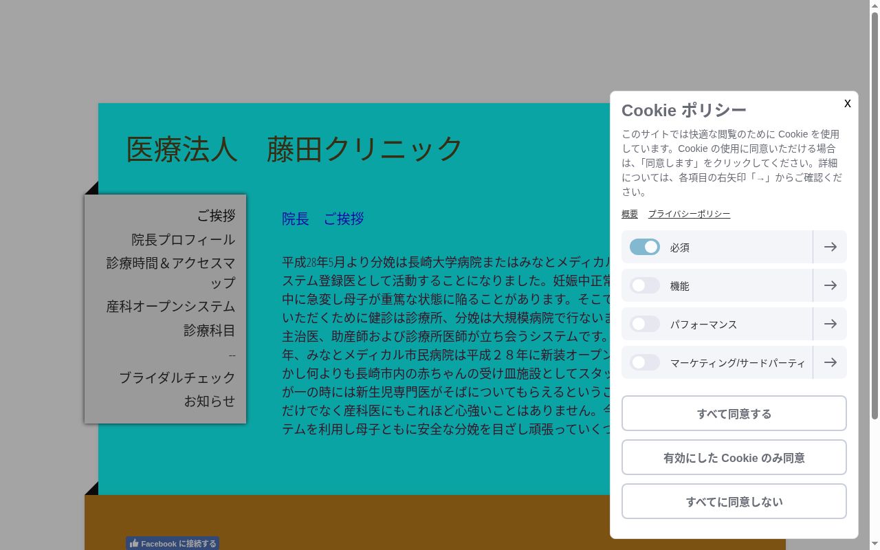Select 診療時間＆アクセスマップ menu item
The image size is (880, 550).
point(170,273)
